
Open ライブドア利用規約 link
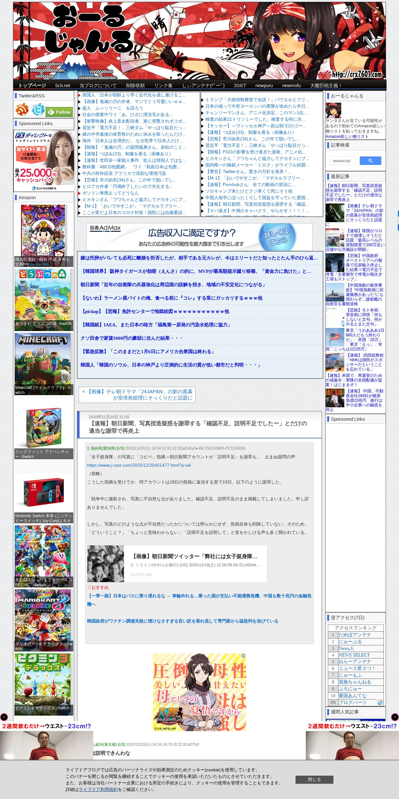point(98,789)
